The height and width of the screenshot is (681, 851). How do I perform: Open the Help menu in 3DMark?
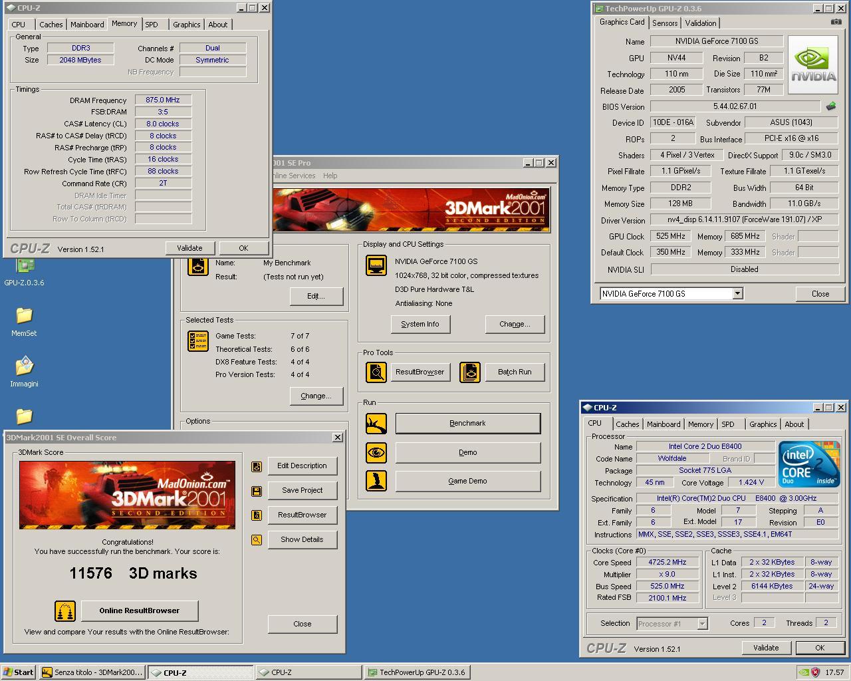click(x=330, y=176)
